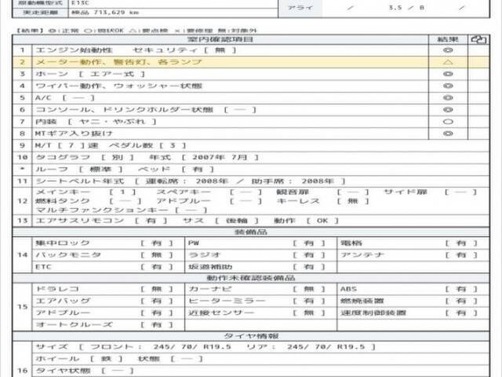Click the エアサスリモコン [有] entry
Image resolution: width=502 pixels, height=377 pixels.
click(x=101, y=221)
